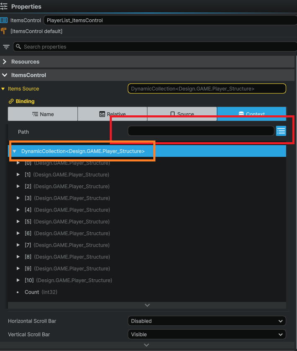Click the Properties panel sliders icon
This screenshot has width=297, height=351.
pos(4,6)
